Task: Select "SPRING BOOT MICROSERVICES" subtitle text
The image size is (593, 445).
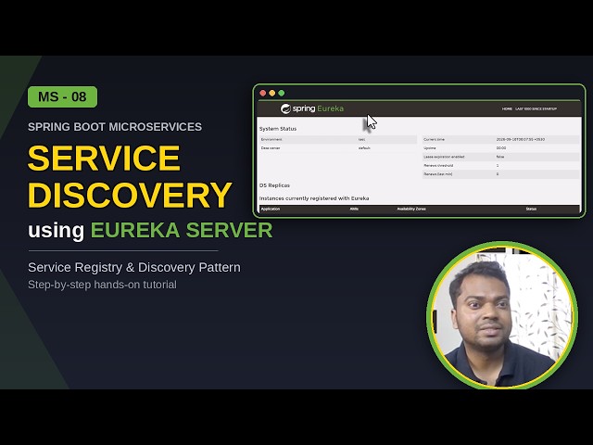Action: click(115, 127)
